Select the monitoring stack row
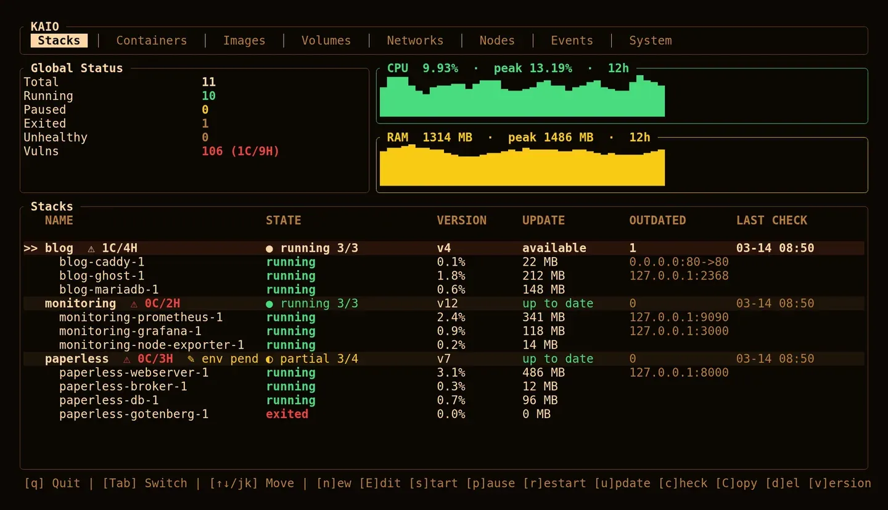This screenshot has height=510, width=888. [444, 304]
